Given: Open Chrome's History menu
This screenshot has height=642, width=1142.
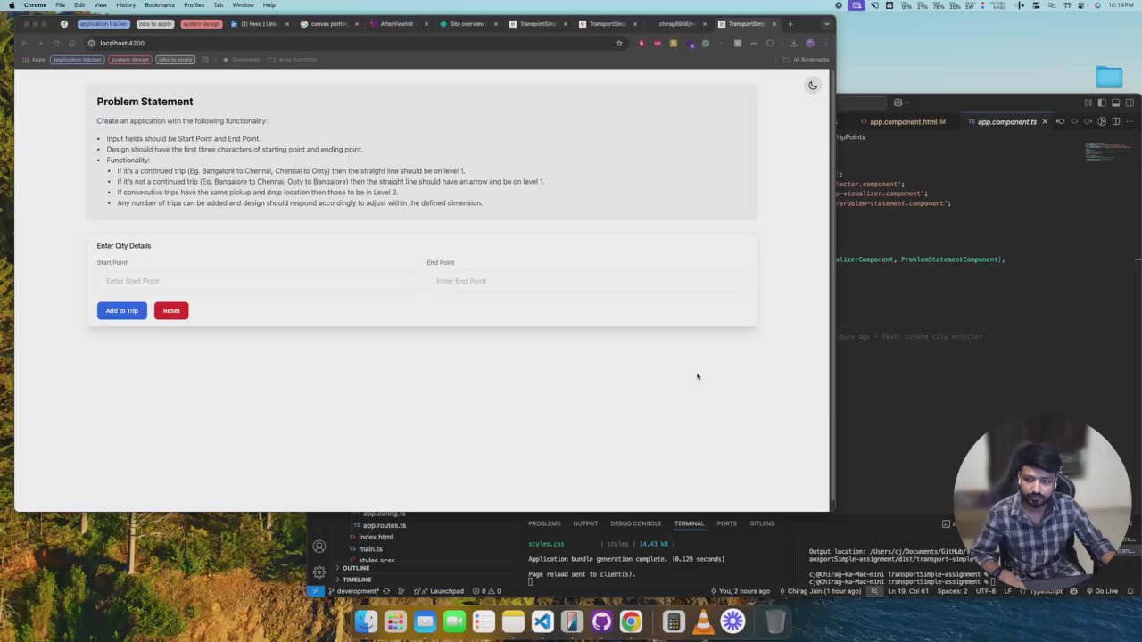Looking at the screenshot, I should (126, 5).
